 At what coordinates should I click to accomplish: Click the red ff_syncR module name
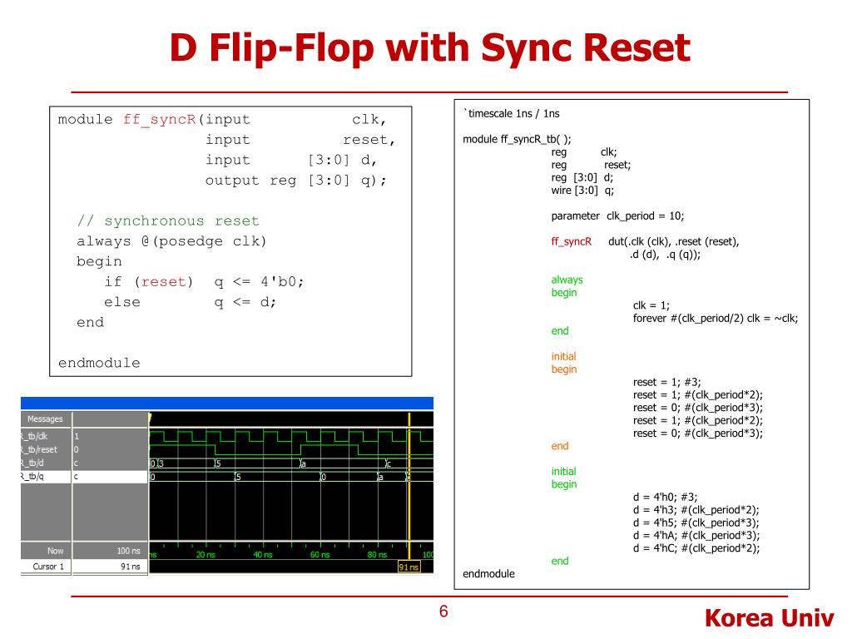coord(159,120)
